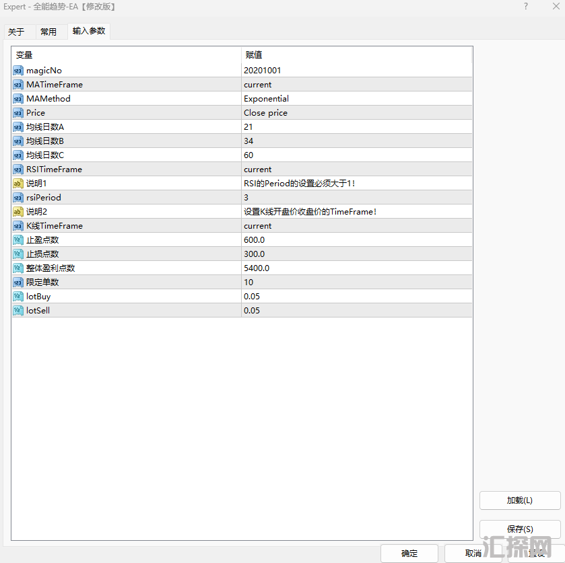Click the icon beside 均线日数B
The image size is (565, 563).
(18, 141)
